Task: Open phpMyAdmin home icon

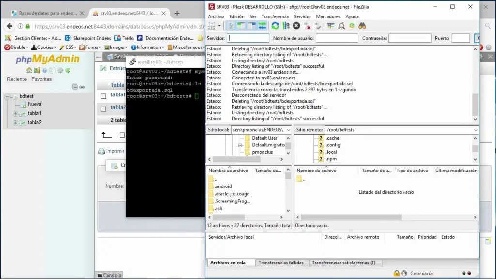Action: click(x=29, y=70)
